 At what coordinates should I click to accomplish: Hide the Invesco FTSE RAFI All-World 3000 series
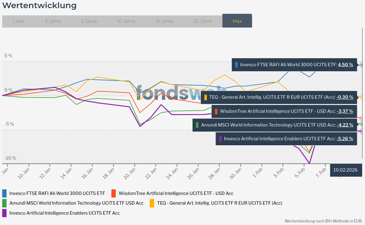[x=57, y=193]
